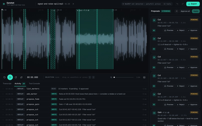This screenshot has height=126, width=202.
Task: Click the WebMCP not detected status pill
Action: 147,4
